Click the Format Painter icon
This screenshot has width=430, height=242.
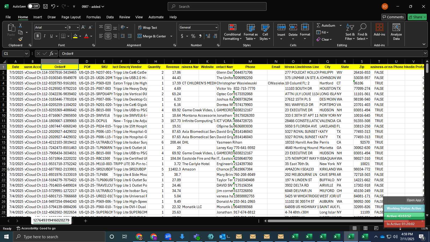[x=20, y=39]
